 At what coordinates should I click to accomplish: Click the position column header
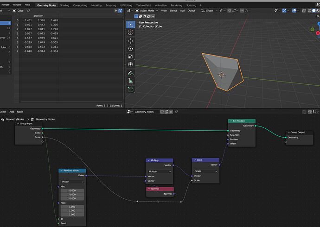coord(38,16)
